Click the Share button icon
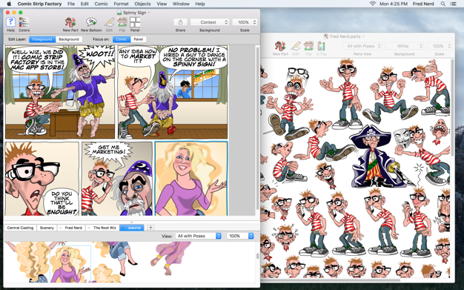464x290 pixels. 180,22
